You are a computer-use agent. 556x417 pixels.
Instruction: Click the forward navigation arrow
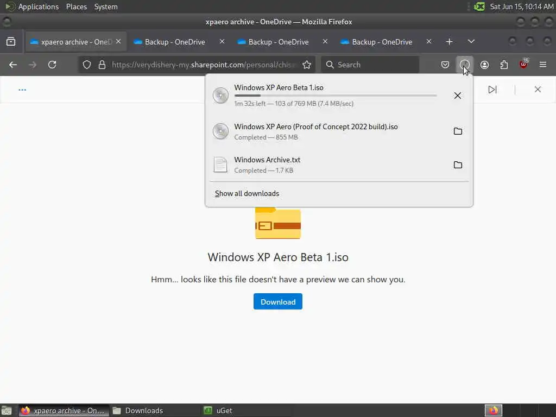pos(33,65)
